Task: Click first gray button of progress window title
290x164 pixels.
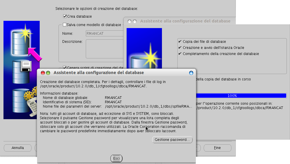Action: click(130, 21)
